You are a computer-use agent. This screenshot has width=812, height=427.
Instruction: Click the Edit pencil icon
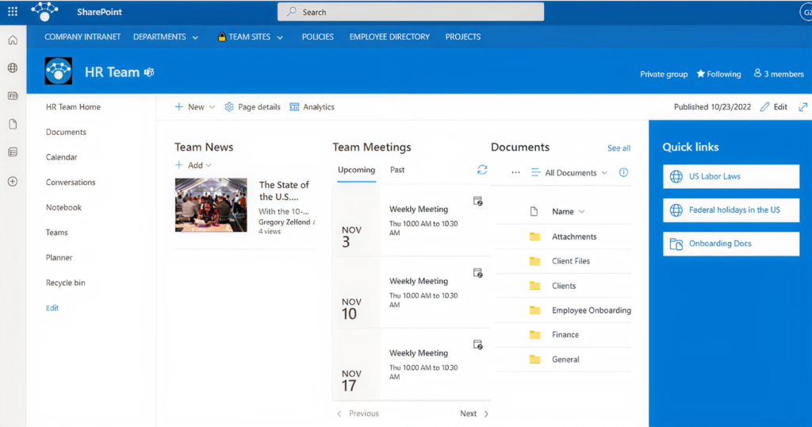coord(764,106)
